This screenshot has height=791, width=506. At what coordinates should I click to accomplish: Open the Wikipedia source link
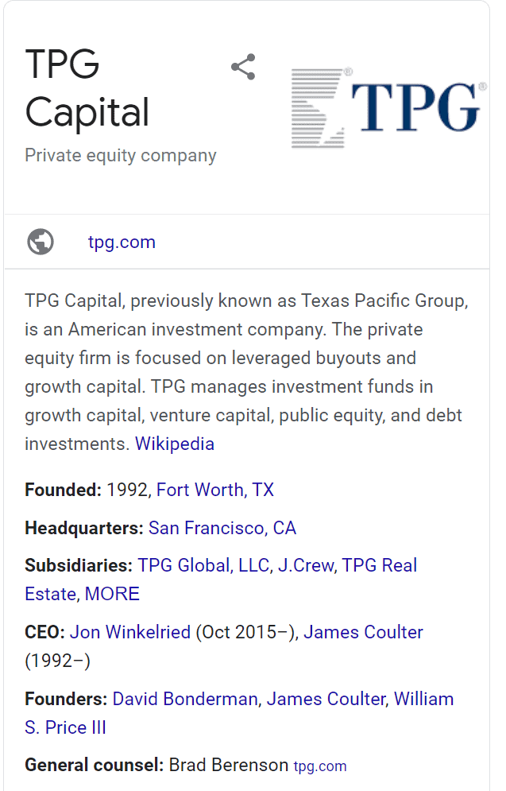pyautogui.click(x=175, y=444)
